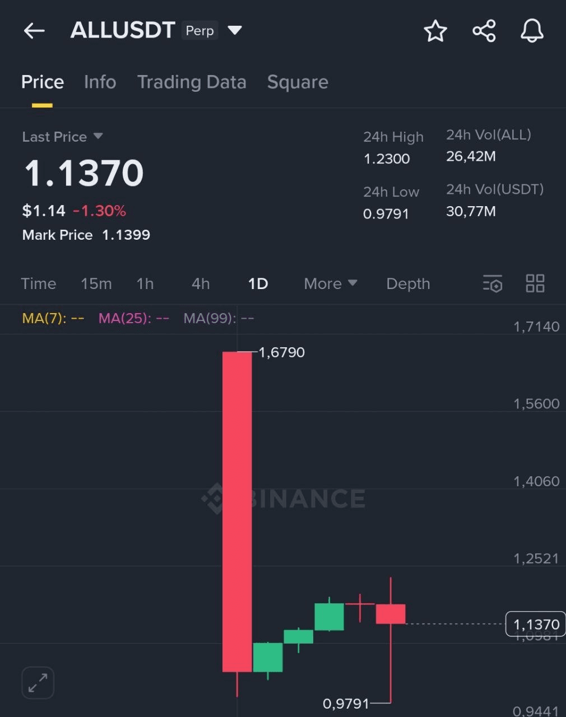
Task: Click the large red 1,6790 candlestick
Action: [x=237, y=511]
